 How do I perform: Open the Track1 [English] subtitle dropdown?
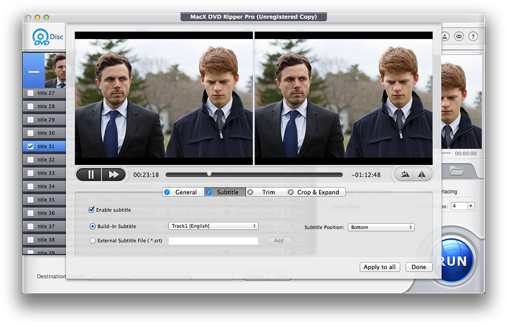point(213,226)
